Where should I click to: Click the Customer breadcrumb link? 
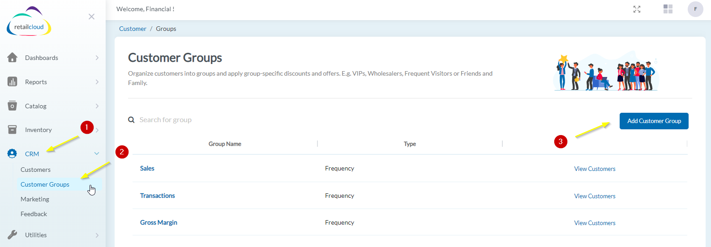tap(133, 29)
